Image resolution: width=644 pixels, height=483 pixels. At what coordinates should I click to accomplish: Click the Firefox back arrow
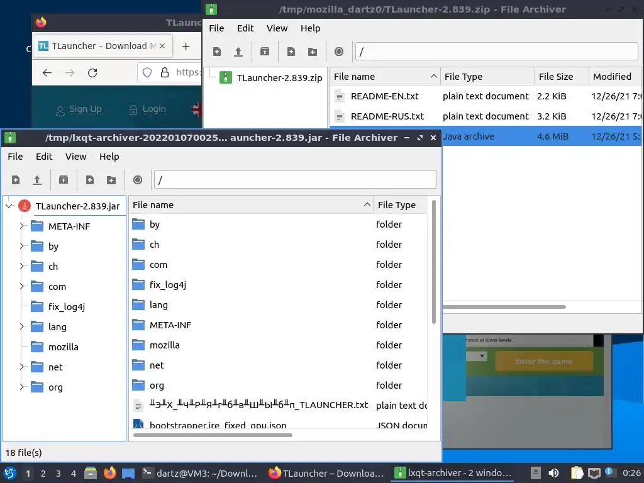tap(47, 73)
